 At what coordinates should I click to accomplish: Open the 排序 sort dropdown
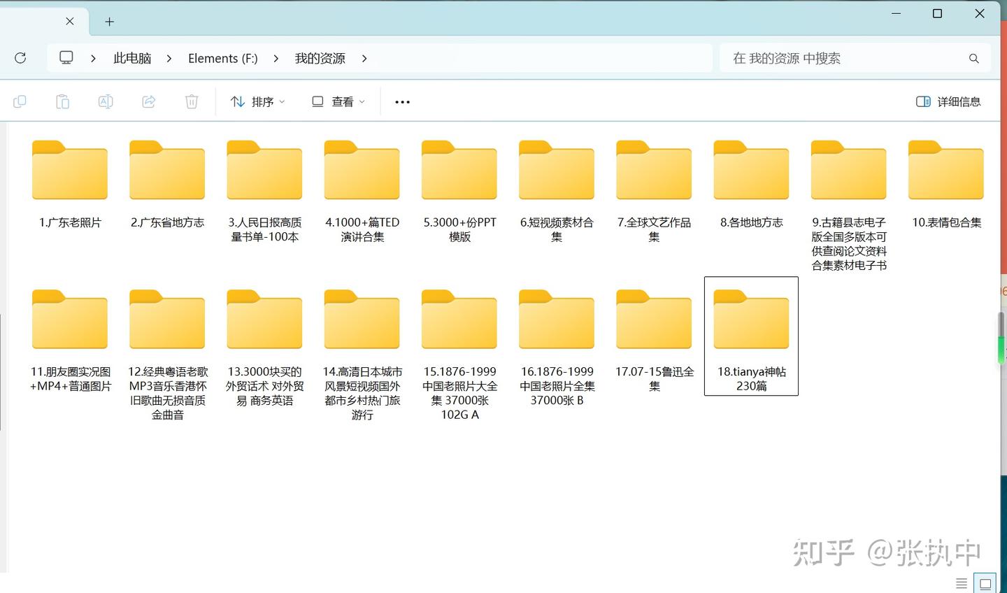(258, 102)
